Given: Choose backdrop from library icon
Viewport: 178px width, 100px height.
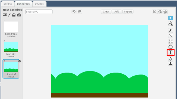Looking at the screenshot, I should [5, 15].
